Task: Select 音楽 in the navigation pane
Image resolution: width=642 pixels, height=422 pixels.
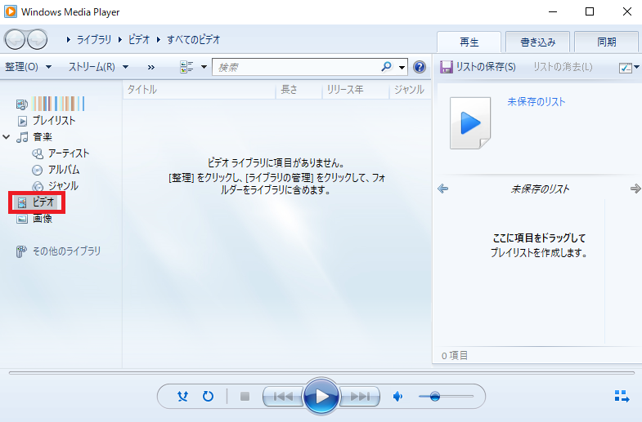Action: (x=34, y=137)
